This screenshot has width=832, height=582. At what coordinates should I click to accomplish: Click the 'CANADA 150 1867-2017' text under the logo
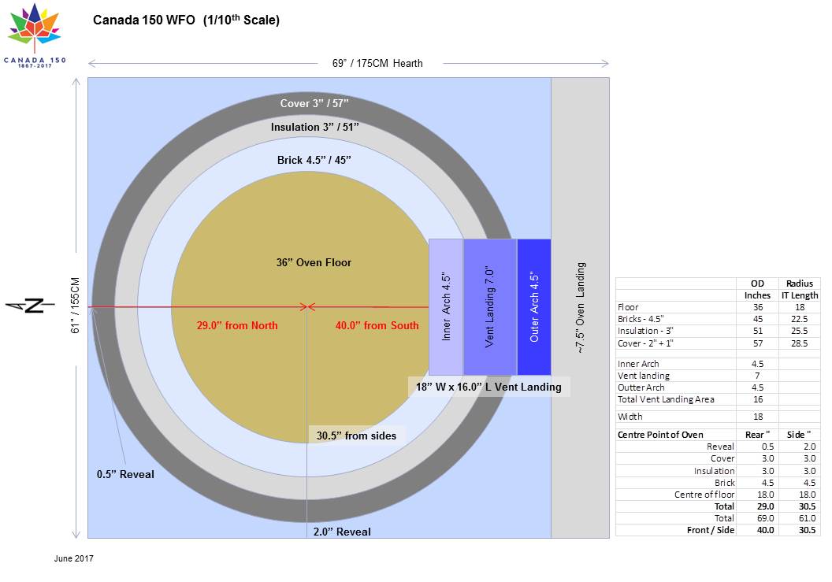click(x=35, y=62)
